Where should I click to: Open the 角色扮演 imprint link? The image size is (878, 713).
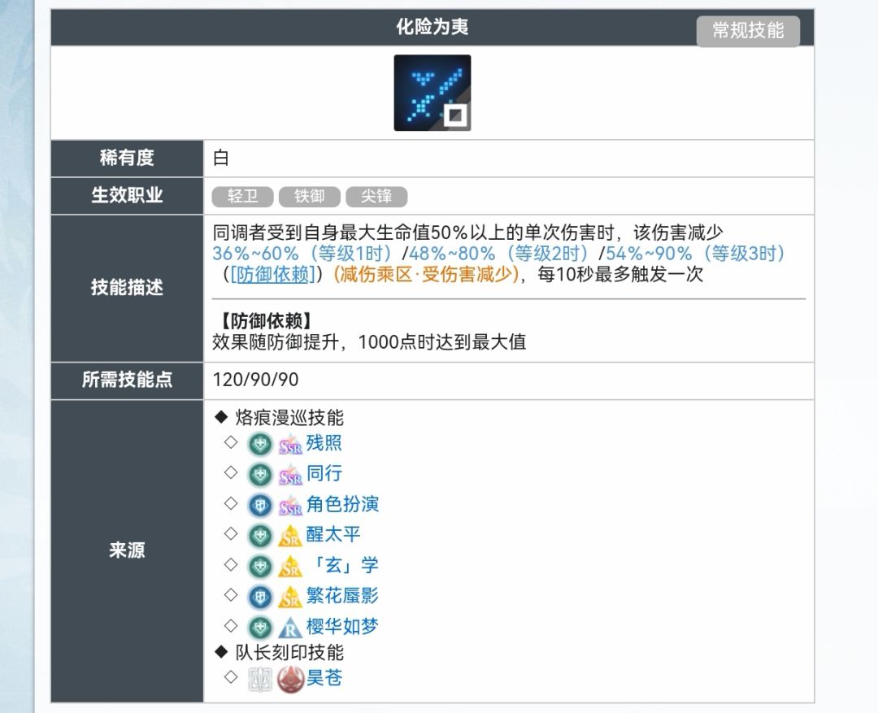coord(342,504)
